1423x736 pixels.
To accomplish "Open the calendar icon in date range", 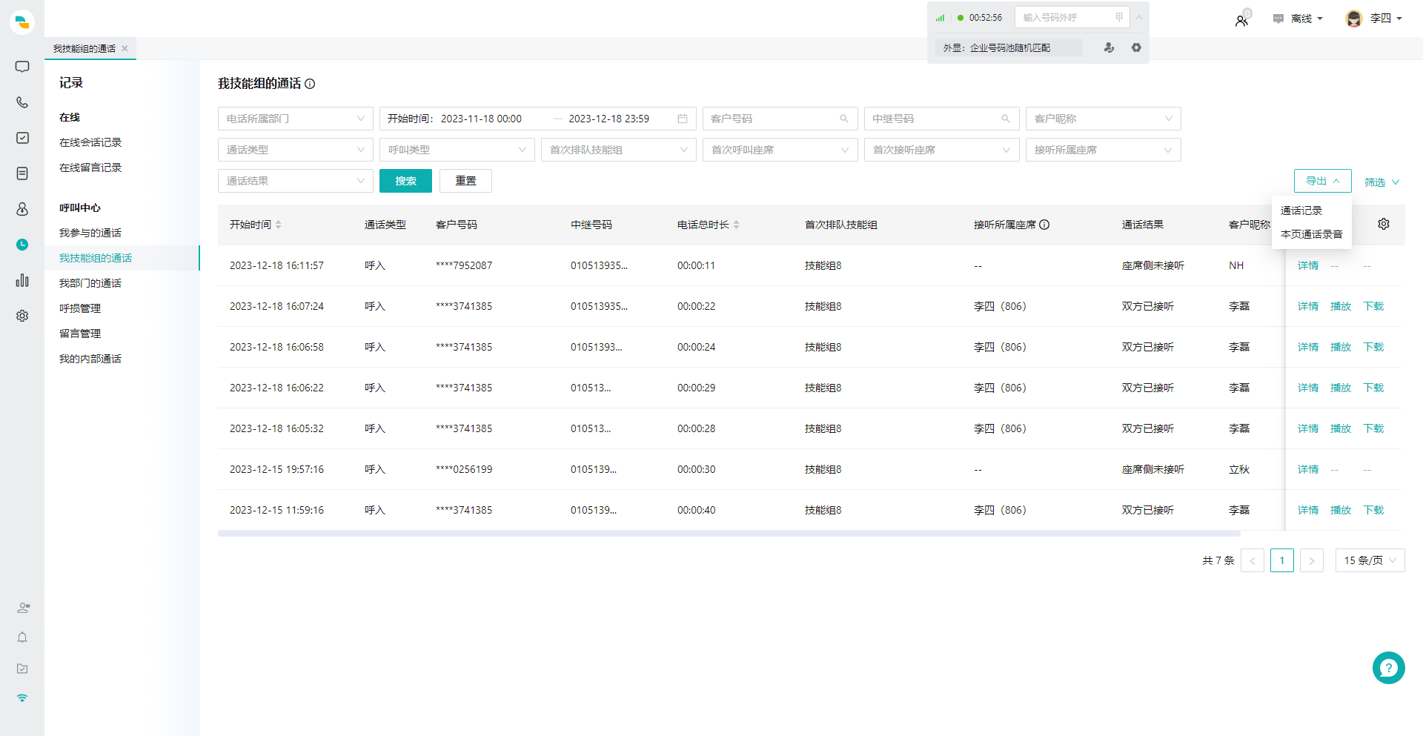I will point(683,119).
